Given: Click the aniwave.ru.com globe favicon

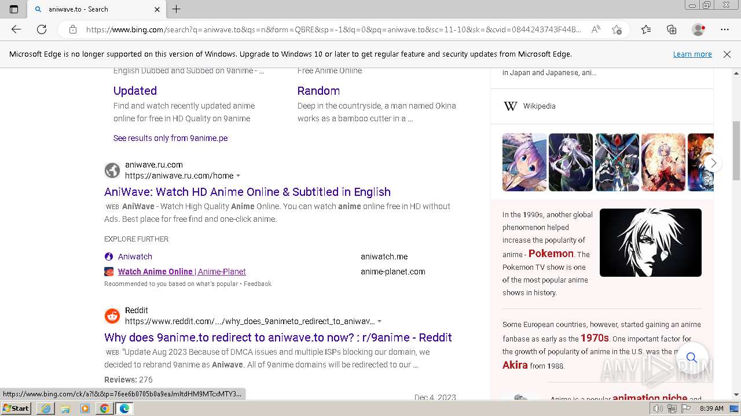Looking at the screenshot, I should coord(112,170).
